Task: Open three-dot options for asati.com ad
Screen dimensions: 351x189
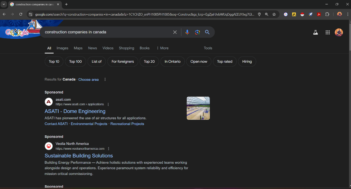Action: [108, 104]
